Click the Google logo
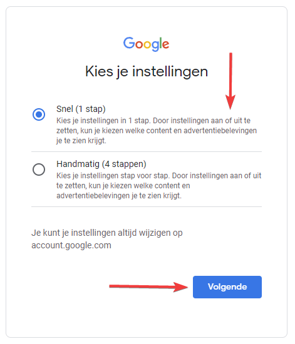The image size is (295, 344). 147,44
